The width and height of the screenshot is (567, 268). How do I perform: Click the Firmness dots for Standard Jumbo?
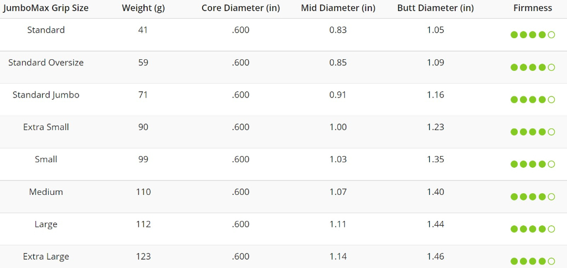(x=532, y=100)
